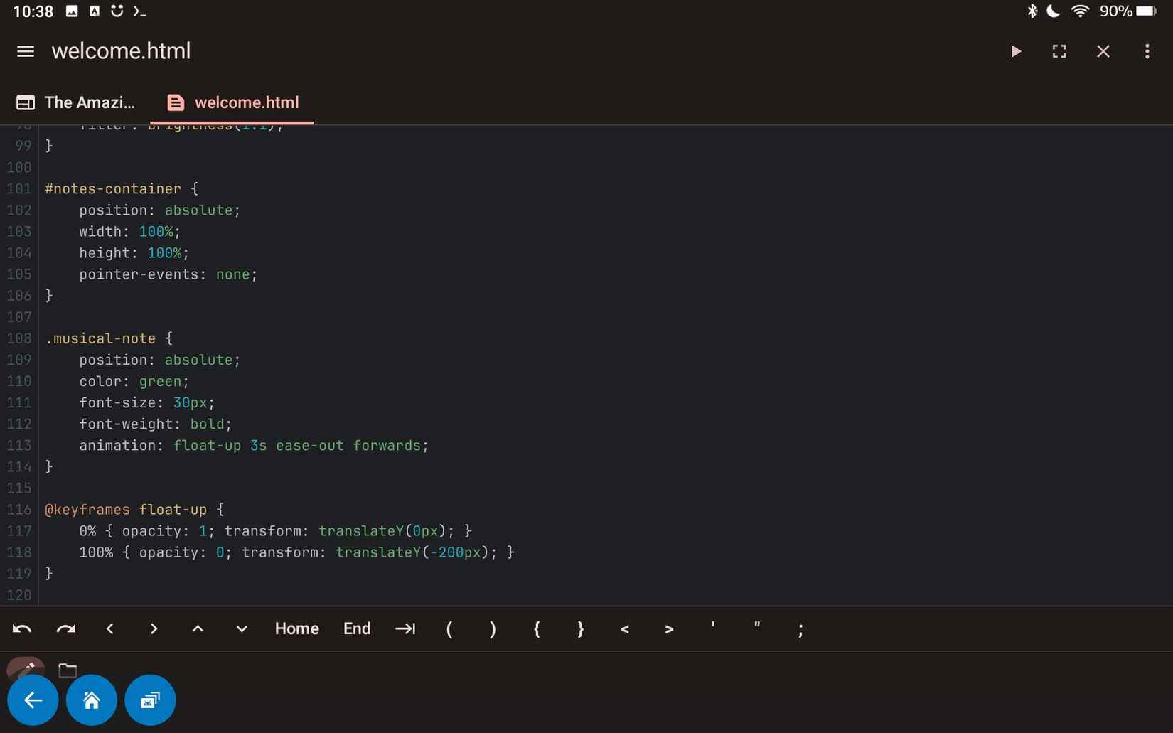
Task: Tap the End key button
Action: point(357,628)
